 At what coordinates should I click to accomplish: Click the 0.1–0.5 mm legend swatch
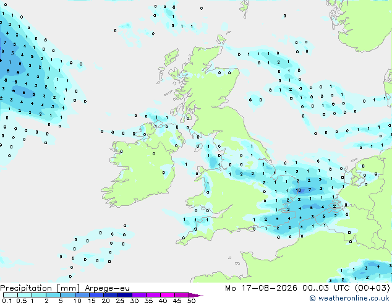(x=11, y=295)
